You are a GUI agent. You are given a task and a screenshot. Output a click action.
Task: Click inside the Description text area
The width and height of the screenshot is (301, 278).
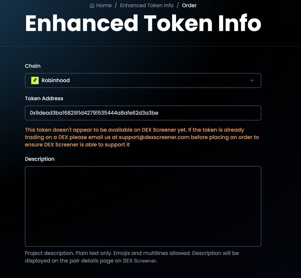143,206
